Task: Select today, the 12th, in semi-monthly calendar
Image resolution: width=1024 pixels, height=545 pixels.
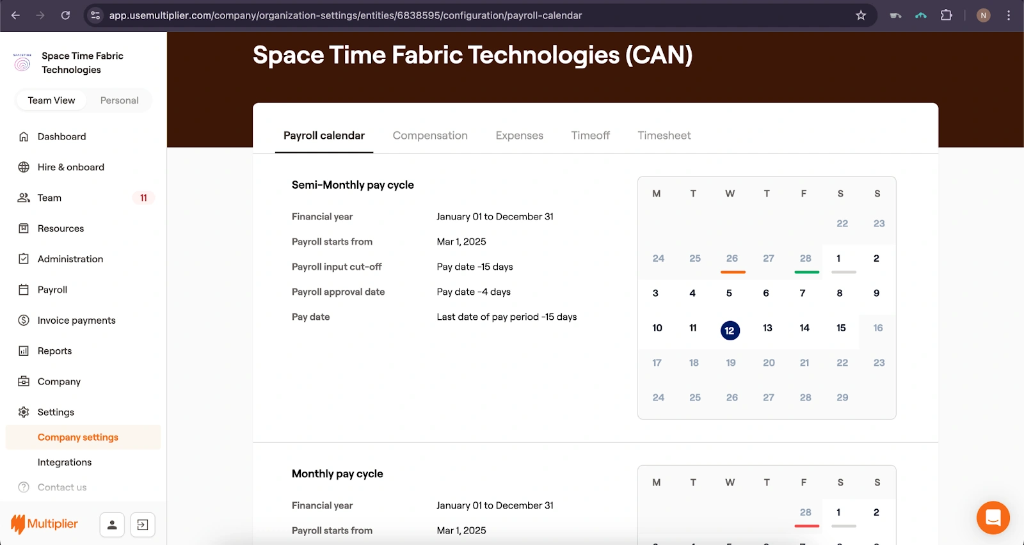Action: pos(730,330)
